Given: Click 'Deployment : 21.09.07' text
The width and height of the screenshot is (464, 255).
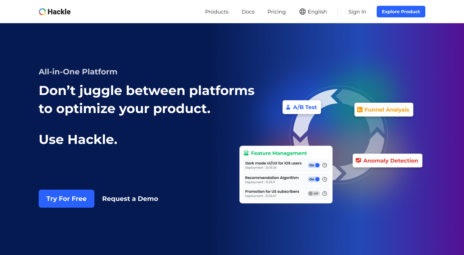Looking at the screenshot, I should click(261, 196).
